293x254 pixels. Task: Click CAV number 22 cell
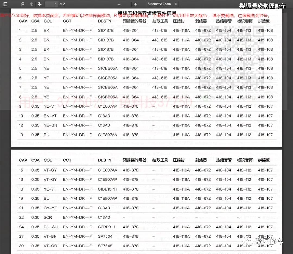[21, 217]
